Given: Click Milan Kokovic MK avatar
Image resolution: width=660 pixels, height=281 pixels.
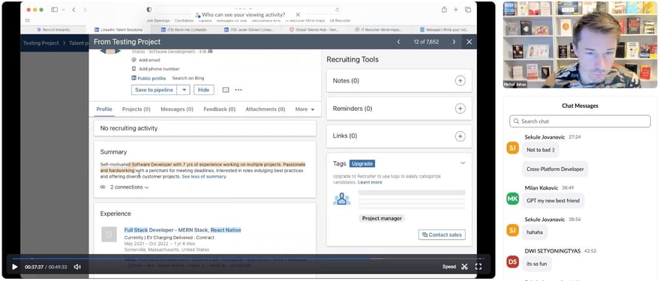Looking at the screenshot, I should pos(512,199).
